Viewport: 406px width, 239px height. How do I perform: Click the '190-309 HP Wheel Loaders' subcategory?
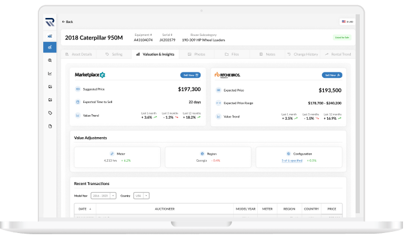coord(203,40)
